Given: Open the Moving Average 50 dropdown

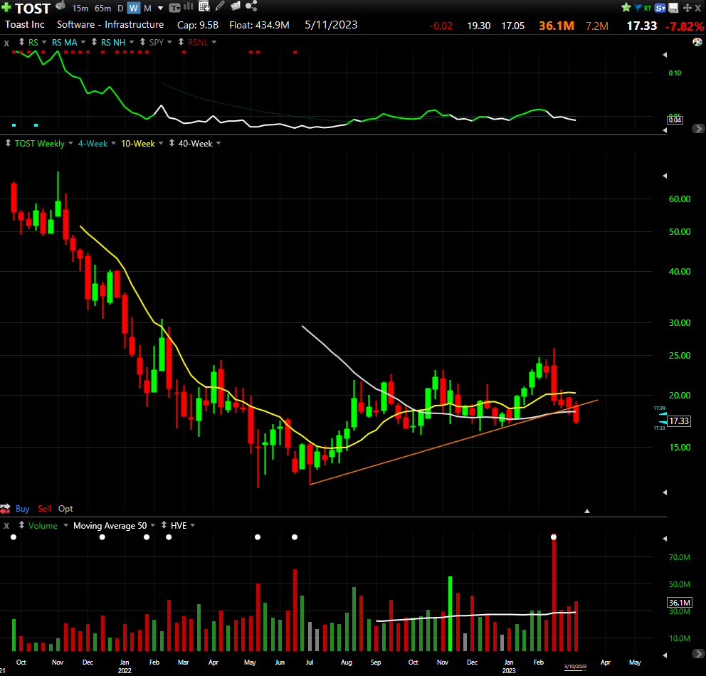Looking at the screenshot, I should pyautogui.click(x=153, y=525).
